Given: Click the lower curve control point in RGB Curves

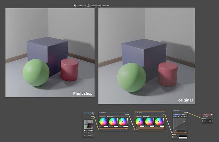Looking at the screenshot, I should pyautogui.click(x=177, y=127).
